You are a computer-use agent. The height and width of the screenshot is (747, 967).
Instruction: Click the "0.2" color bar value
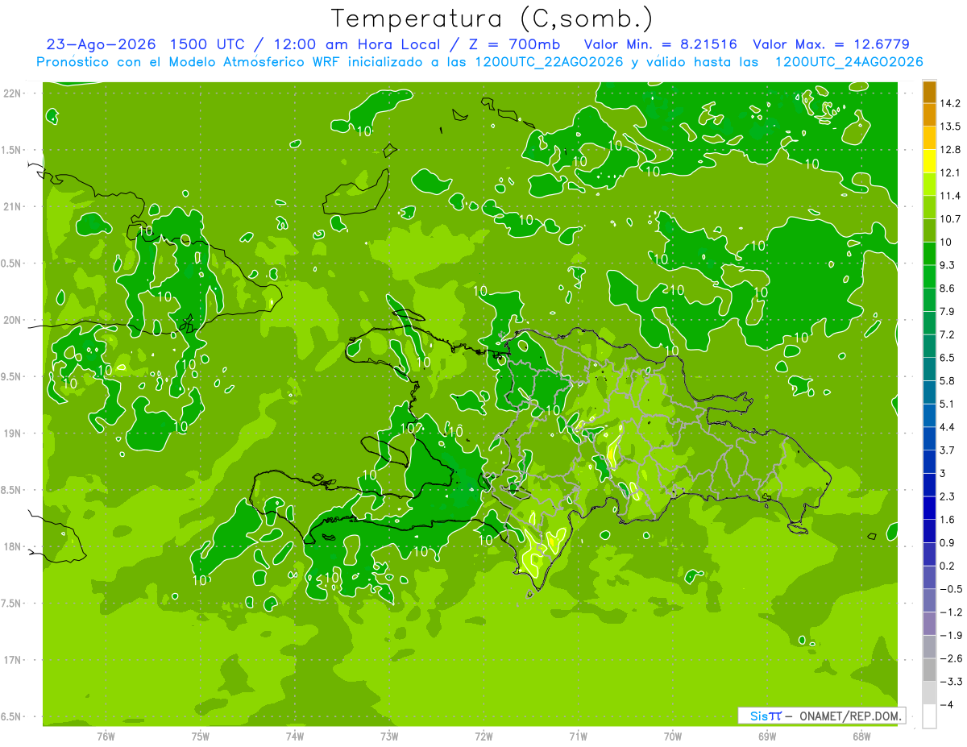pyautogui.click(x=948, y=566)
